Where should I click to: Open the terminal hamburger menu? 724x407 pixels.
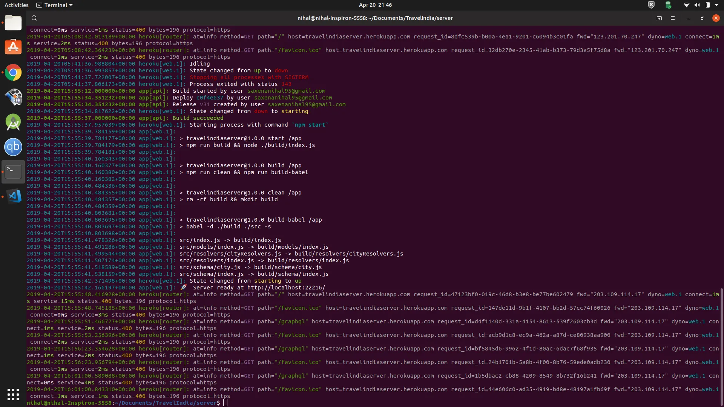click(673, 18)
